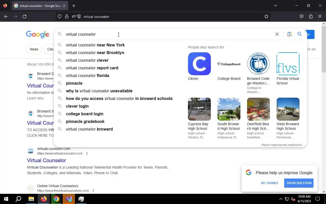Open Visual Studio Installer taskbar icon
Image resolution: width=326 pixels, height=204 pixels.
[69, 199]
